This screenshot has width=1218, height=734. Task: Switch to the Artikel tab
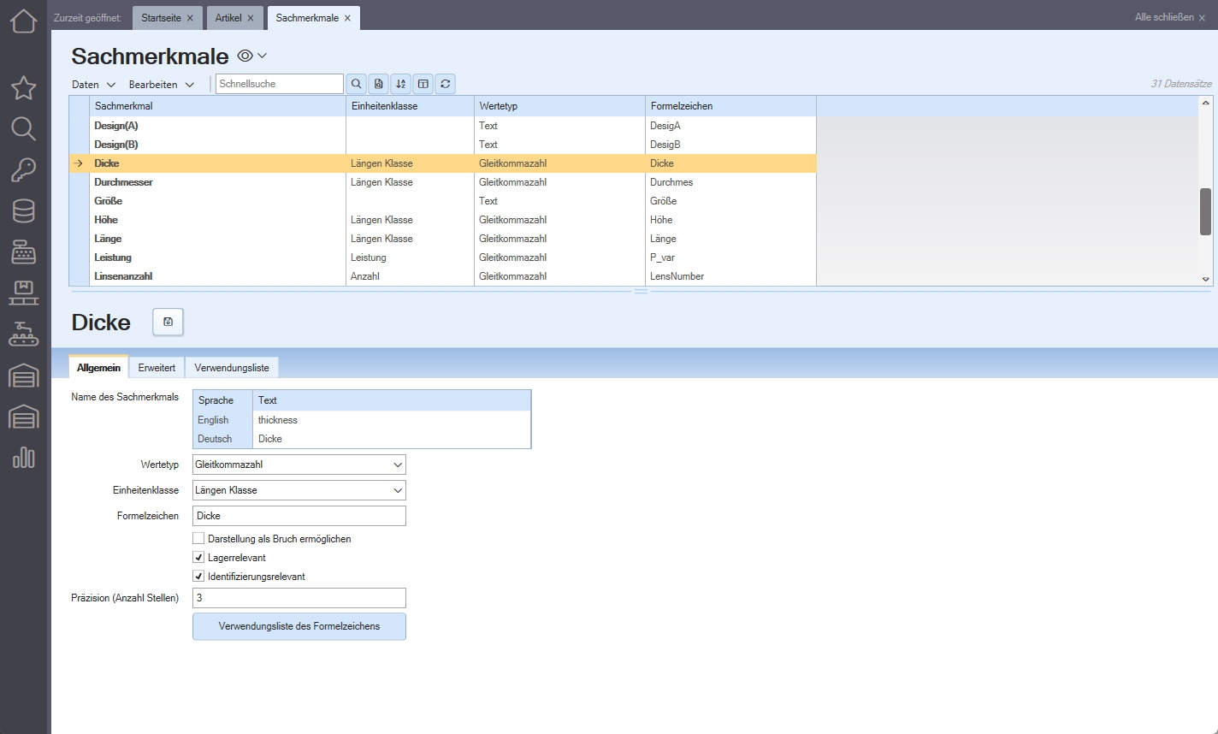click(x=228, y=18)
